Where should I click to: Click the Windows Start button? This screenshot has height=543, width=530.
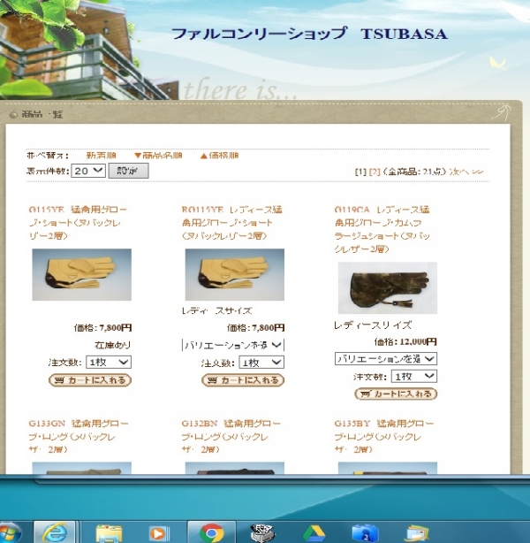(x=9, y=532)
